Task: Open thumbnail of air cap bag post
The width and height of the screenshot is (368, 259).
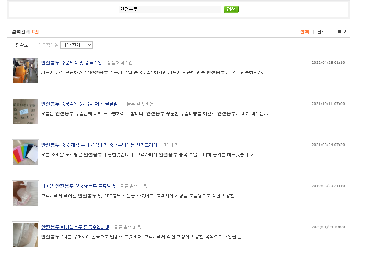Action: point(26,194)
